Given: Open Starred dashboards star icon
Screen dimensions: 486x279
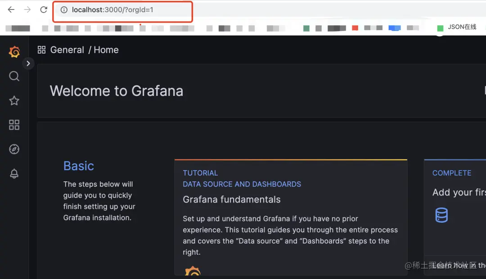Looking at the screenshot, I should 14,100.
